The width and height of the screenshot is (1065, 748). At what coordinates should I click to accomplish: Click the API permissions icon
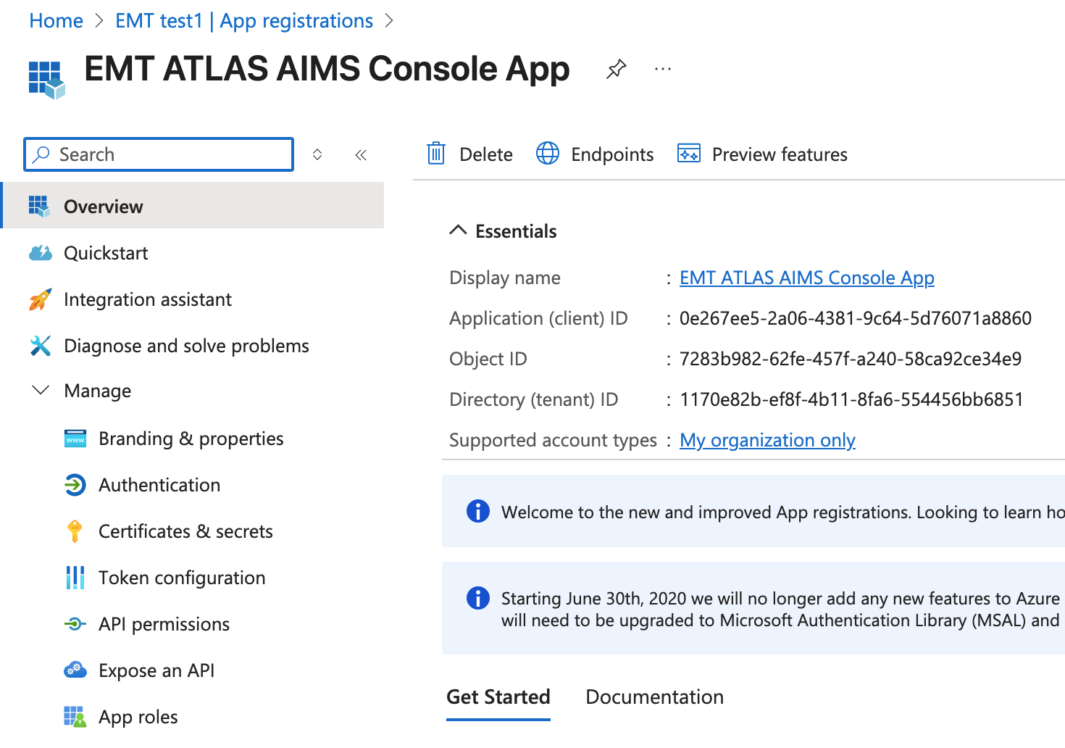75,624
